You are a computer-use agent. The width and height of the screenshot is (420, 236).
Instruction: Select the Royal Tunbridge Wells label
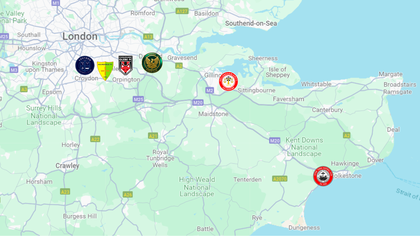160,158
